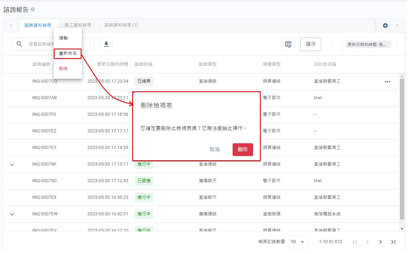Go to the next page of records
This screenshot has width=416, height=254.
tap(380, 242)
